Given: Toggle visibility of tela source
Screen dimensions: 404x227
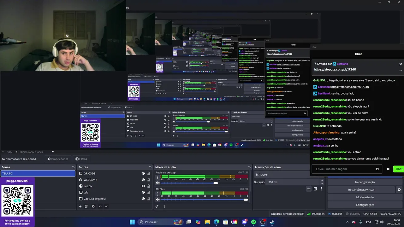Looking at the screenshot, I should tap(143, 192).
